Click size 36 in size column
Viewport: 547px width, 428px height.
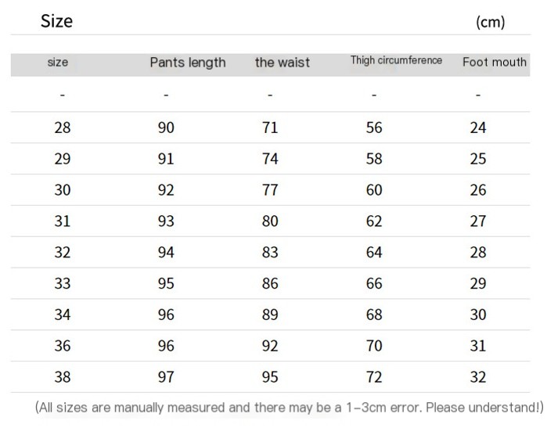click(x=63, y=346)
